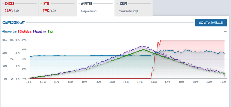The image size is (231, 107).
Task: Click the 4:49:00 time axis label
Action: coord(181,82)
